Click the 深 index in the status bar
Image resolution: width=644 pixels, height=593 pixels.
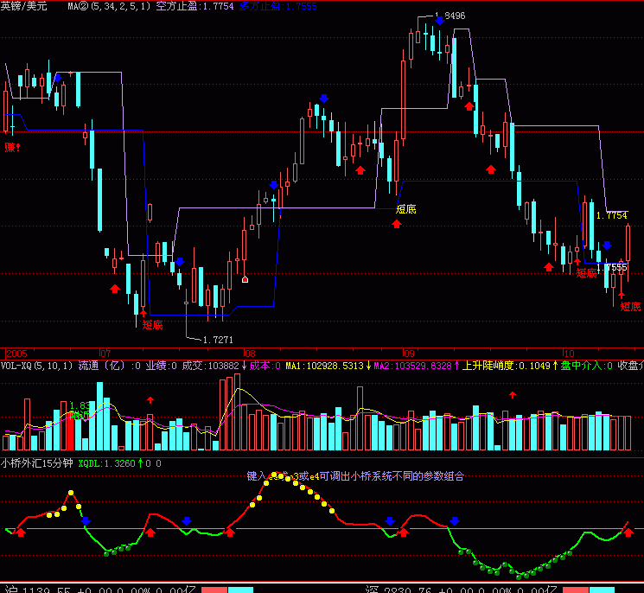coord(370,588)
